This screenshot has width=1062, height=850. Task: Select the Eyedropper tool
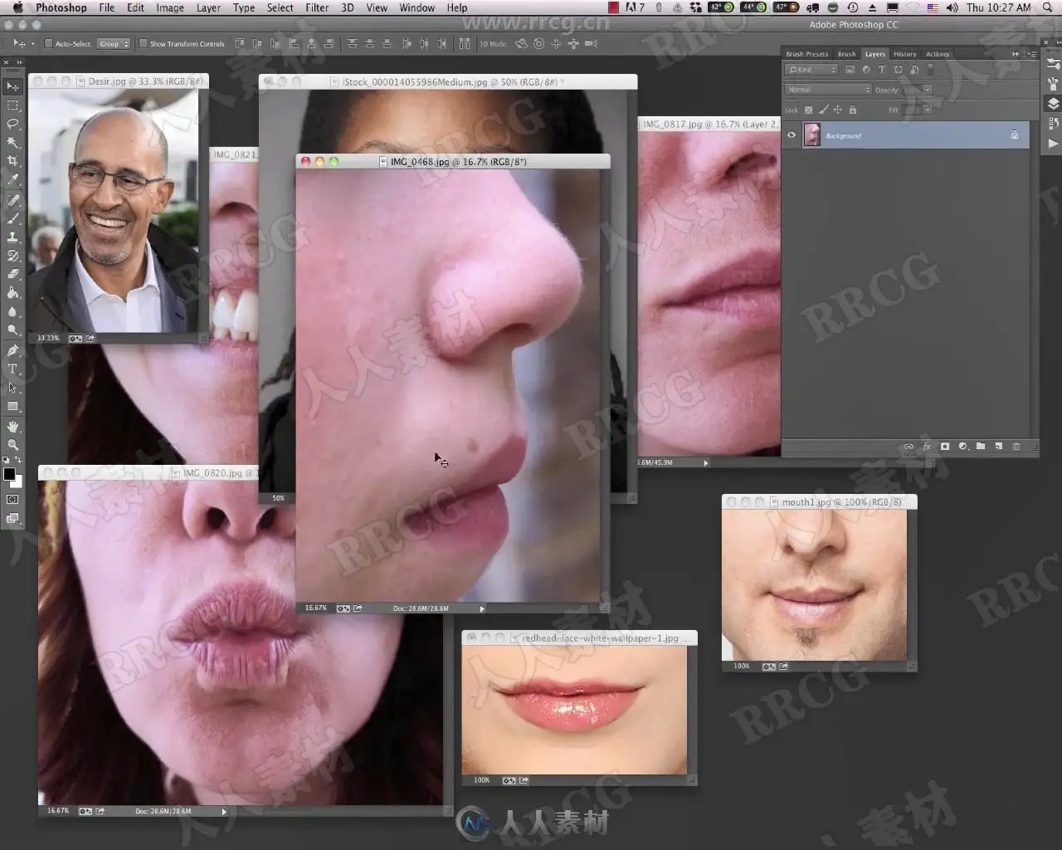click(x=12, y=178)
